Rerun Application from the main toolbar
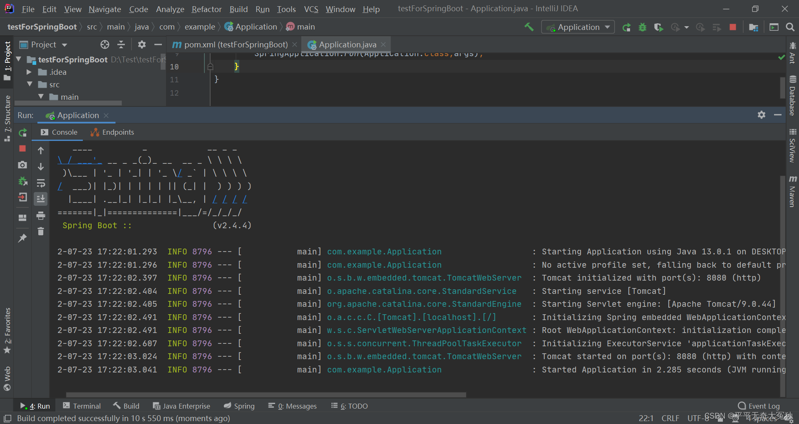799x424 pixels. (x=626, y=27)
